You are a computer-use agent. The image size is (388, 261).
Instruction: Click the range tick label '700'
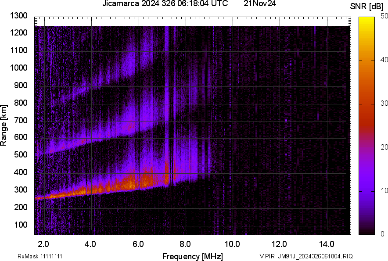(x=21, y=120)
